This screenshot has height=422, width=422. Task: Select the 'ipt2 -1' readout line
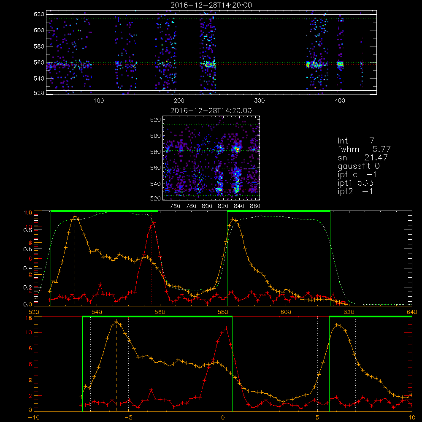pos(355,191)
